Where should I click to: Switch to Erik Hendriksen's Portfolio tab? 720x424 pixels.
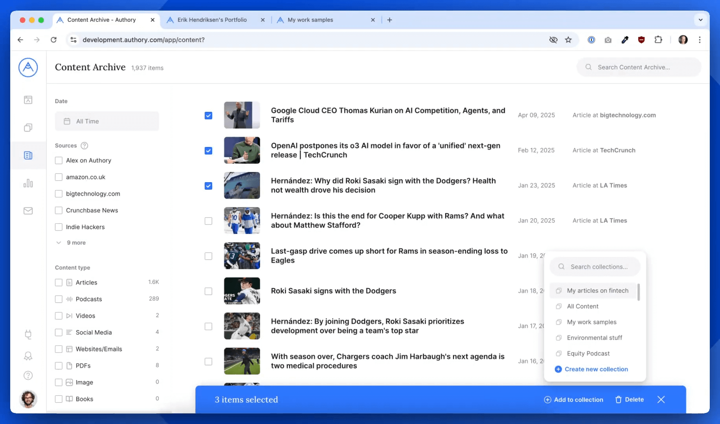pos(212,20)
